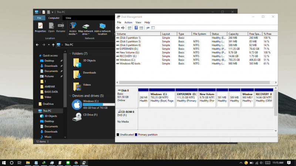Select EXPERIMEN (D:) row in volume list
This screenshot has height=166, width=296.
196,49
